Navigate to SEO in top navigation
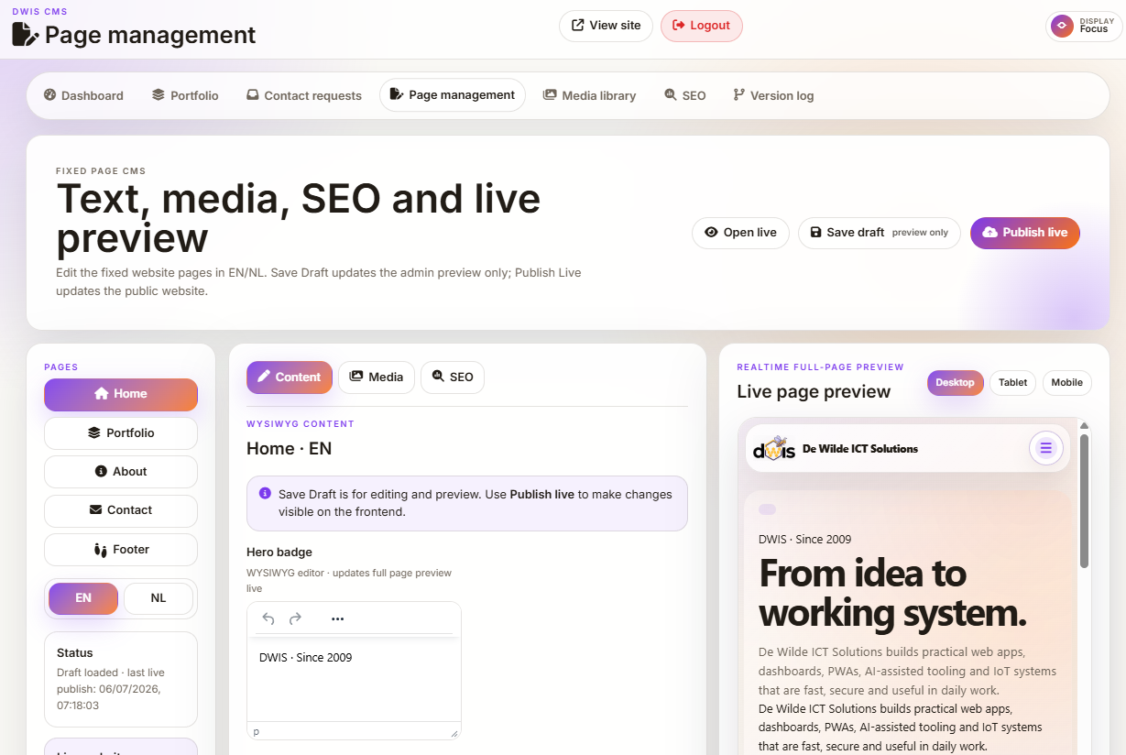This screenshot has width=1126, height=755. (685, 95)
